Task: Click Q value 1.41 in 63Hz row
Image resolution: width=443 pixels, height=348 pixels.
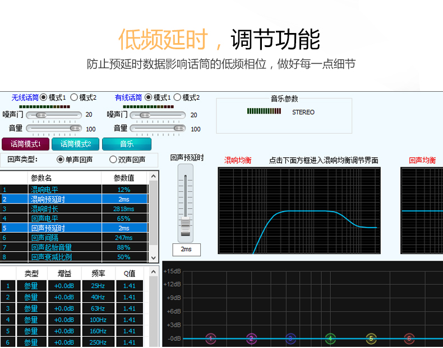Action: [x=130, y=308]
